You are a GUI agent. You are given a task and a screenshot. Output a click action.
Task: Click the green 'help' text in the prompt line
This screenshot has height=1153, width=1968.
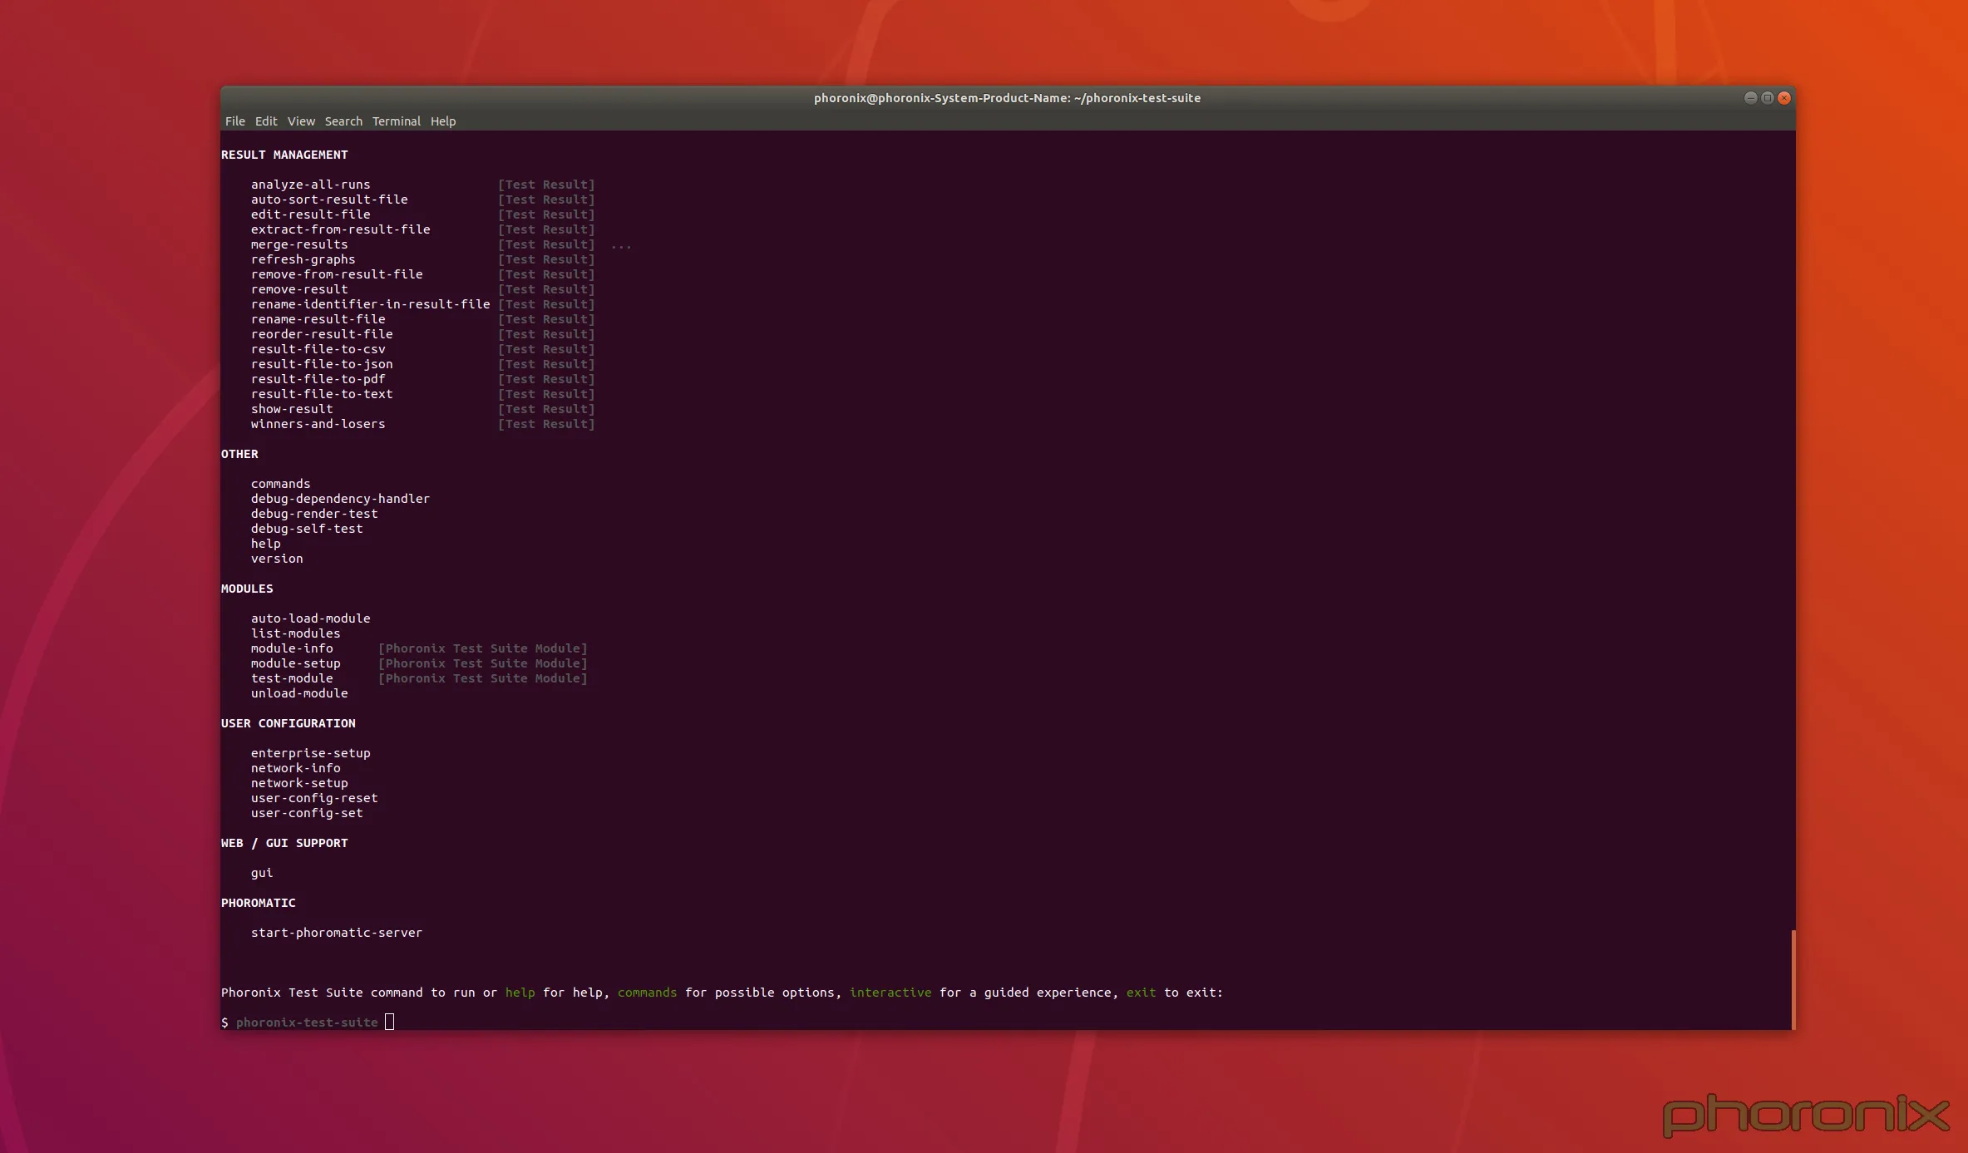[x=520, y=993]
